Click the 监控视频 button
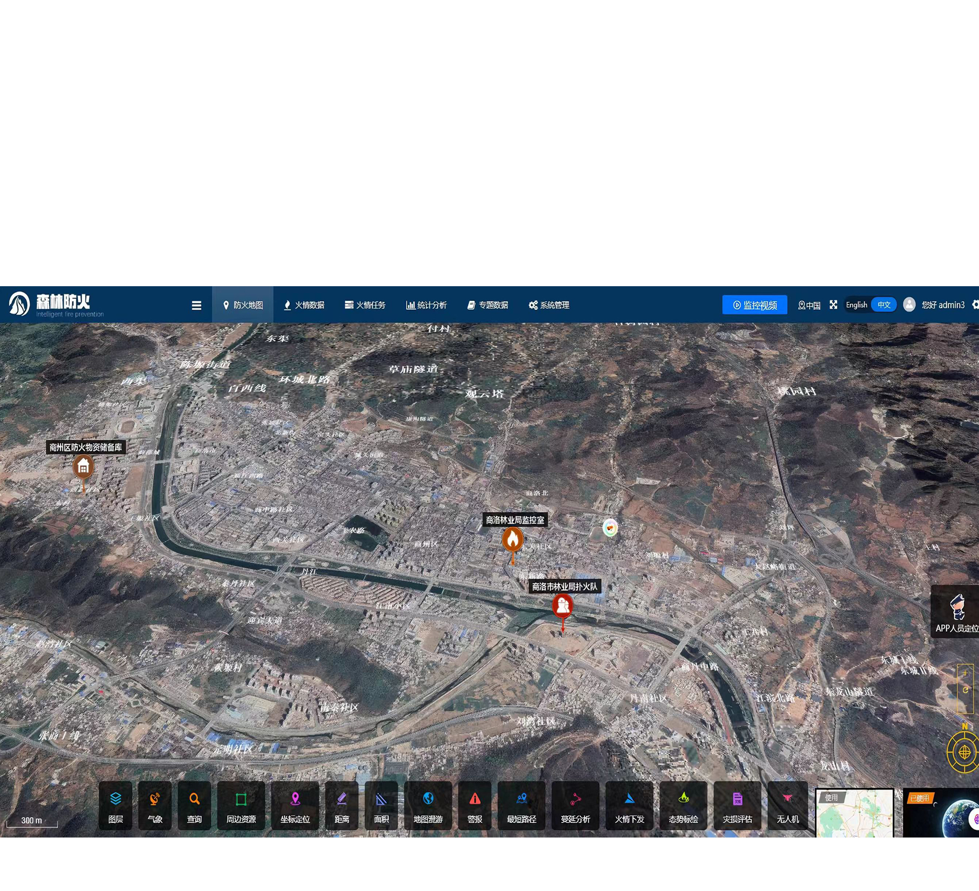Screen dimensions: 979x891 pyautogui.click(x=754, y=305)
